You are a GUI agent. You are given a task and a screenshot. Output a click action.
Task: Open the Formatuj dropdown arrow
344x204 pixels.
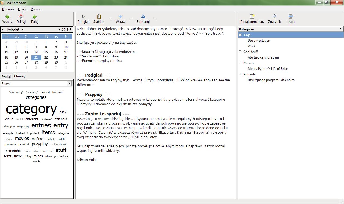[155, 19]
